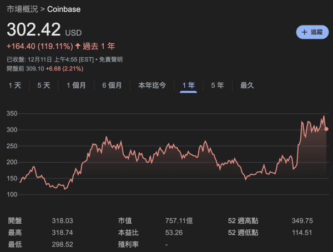Click the 最低 value 298.52
333x252 pixels.
[62, 245]
